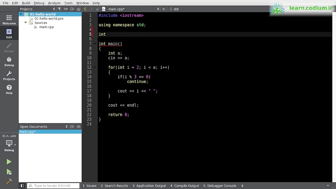Toggle the left sidebar visibility
The image size is (336, 189).
coord(22,186)
